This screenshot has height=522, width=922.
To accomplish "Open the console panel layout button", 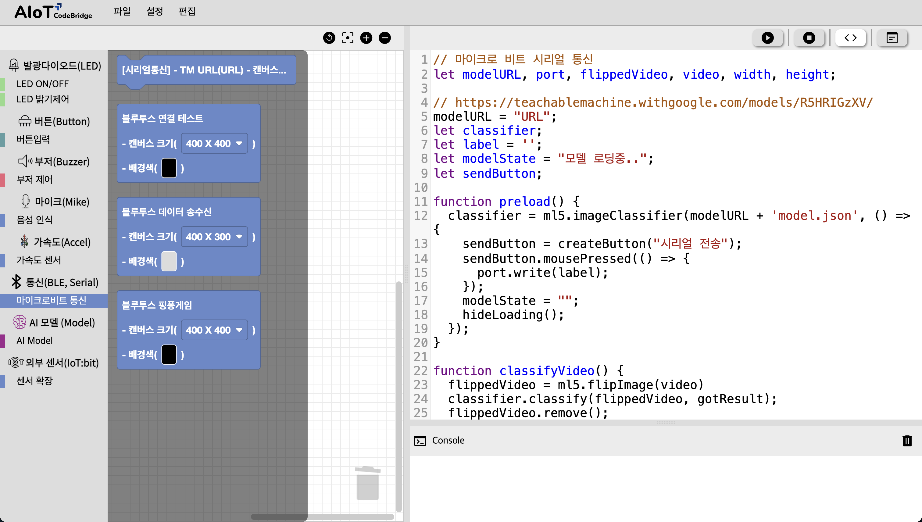I will [x=892, y=38].
